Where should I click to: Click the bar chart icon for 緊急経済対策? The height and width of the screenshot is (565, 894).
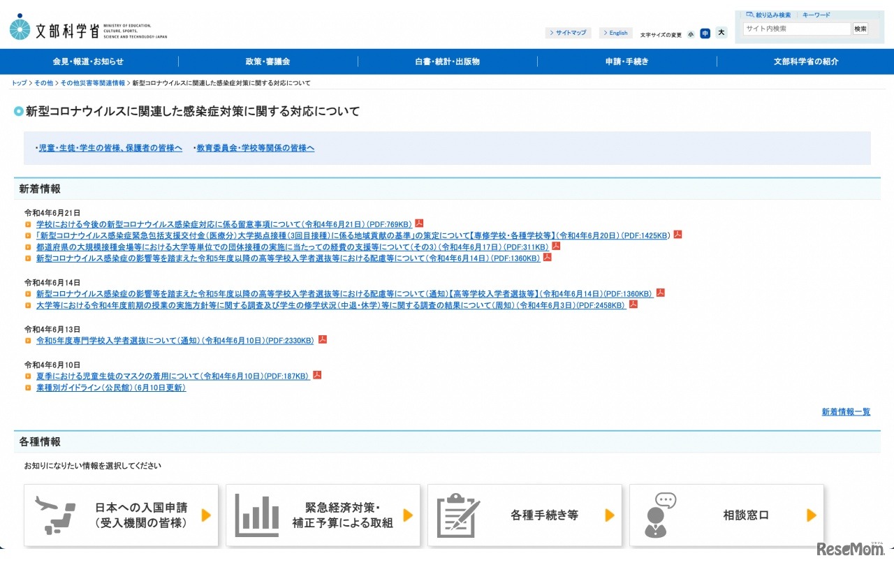[x=257, y=515]
